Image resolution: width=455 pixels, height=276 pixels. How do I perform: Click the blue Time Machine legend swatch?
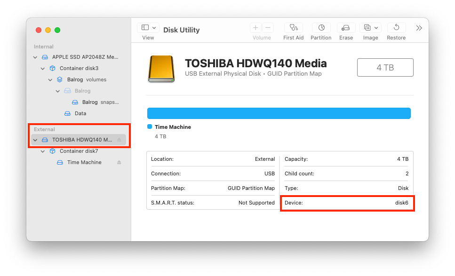coord(150,126)
